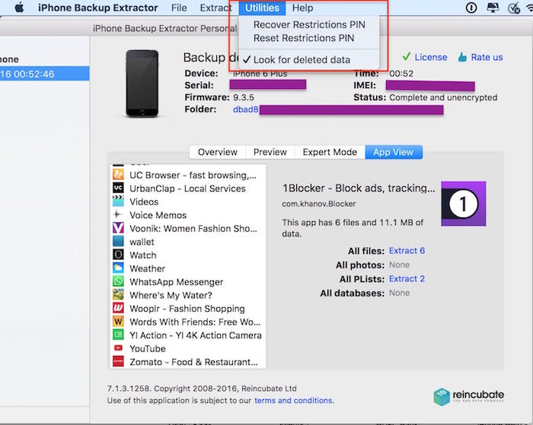Screen dimensions: 533x425
Task: Select Where's My Water? row
Action: tap(188, 295)
